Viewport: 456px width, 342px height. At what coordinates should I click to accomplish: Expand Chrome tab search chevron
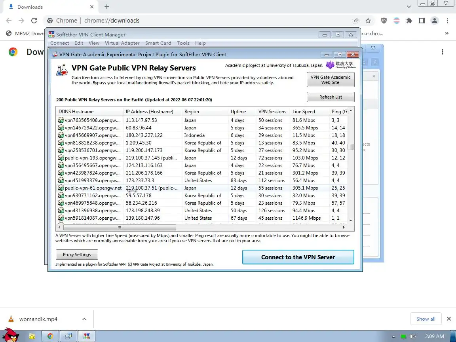pyautogui.click(x=409, y=6)
